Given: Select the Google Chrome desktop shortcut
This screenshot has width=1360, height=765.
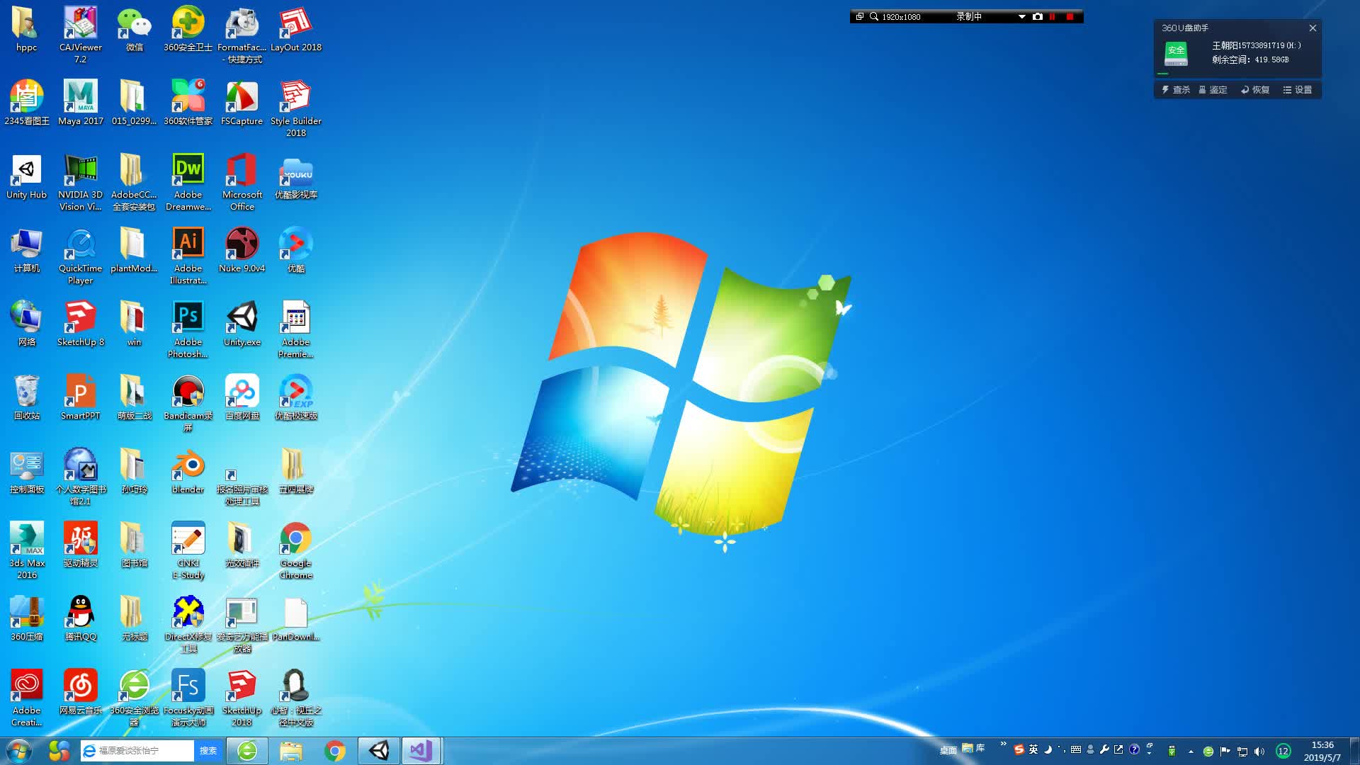Looking at the screenshot, I should (x=295, y=551).
